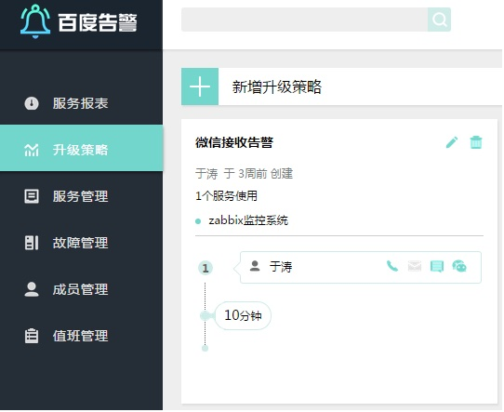The image size is (504, 412).
Task: Click the plus icon to add strategy
Action: pyautogui.click(x=201, y=86)
